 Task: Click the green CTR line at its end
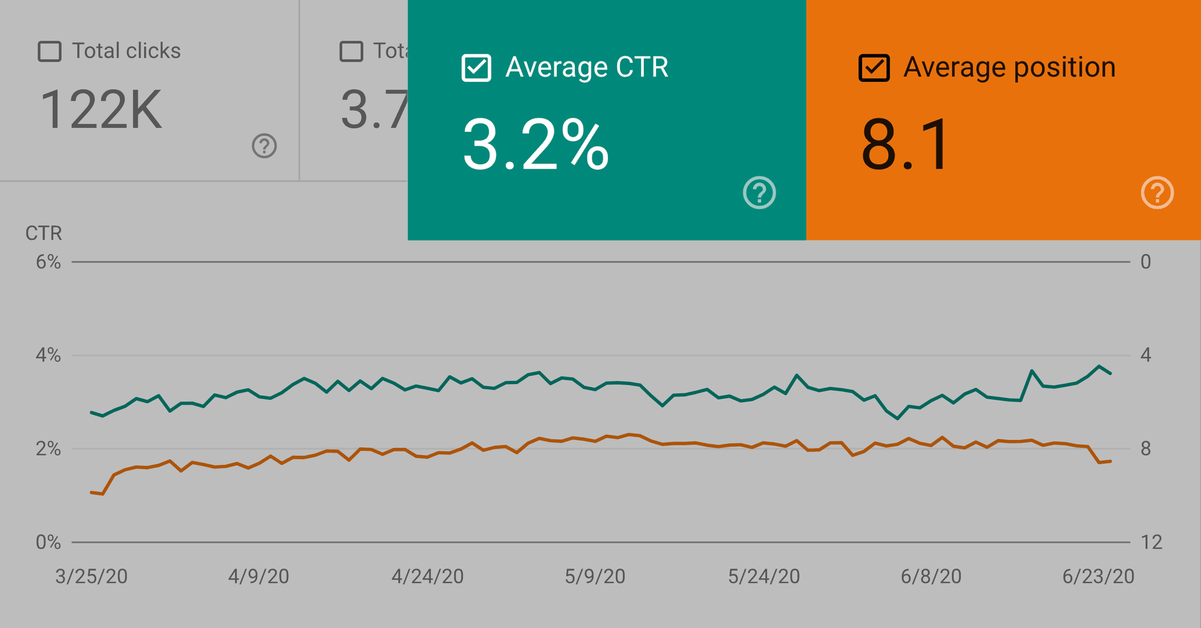coord(1110,373)
